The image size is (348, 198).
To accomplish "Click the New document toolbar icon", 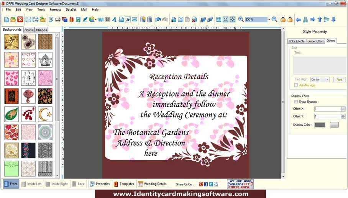I will (7, 20).
